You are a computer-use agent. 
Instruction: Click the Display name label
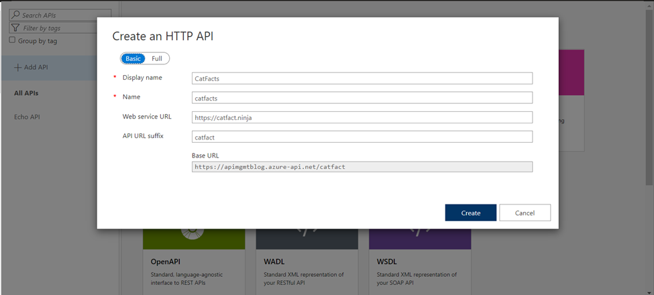tap(142, 78)
